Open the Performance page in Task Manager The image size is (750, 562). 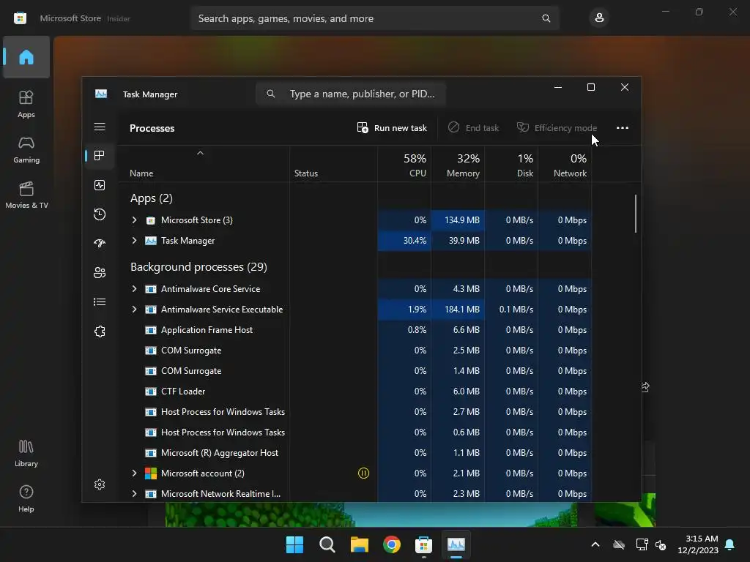click(x=100, y=185)
